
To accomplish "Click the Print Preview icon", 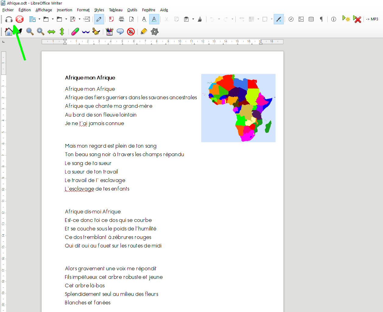I will (x=132, y=19).
